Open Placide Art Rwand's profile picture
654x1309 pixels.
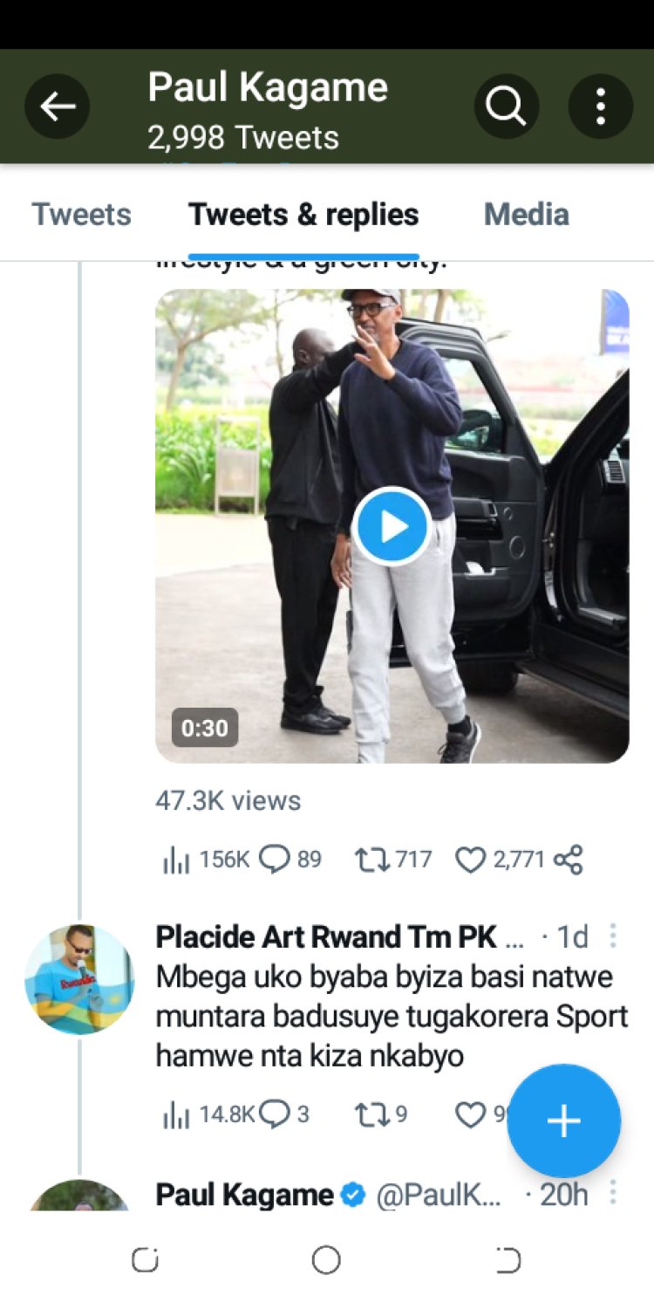click(x=79, y=979)
